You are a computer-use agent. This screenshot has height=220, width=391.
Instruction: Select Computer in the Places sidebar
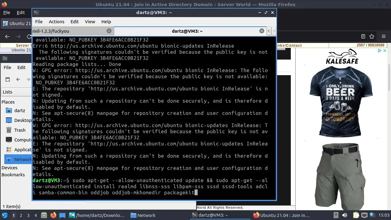(x=18, y=140)
